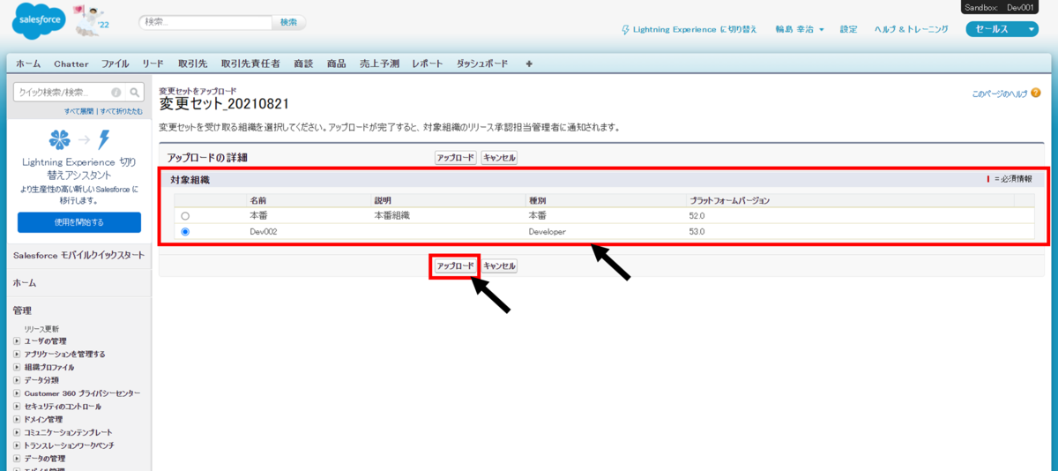Click the 52.0 platform version cell
The width and height of the screenshot is (1058, 471).
coord(697,215)
